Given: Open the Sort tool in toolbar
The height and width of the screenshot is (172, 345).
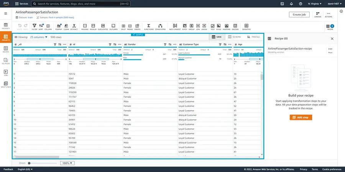Looking at the screenshot, I should coord(41,27).
